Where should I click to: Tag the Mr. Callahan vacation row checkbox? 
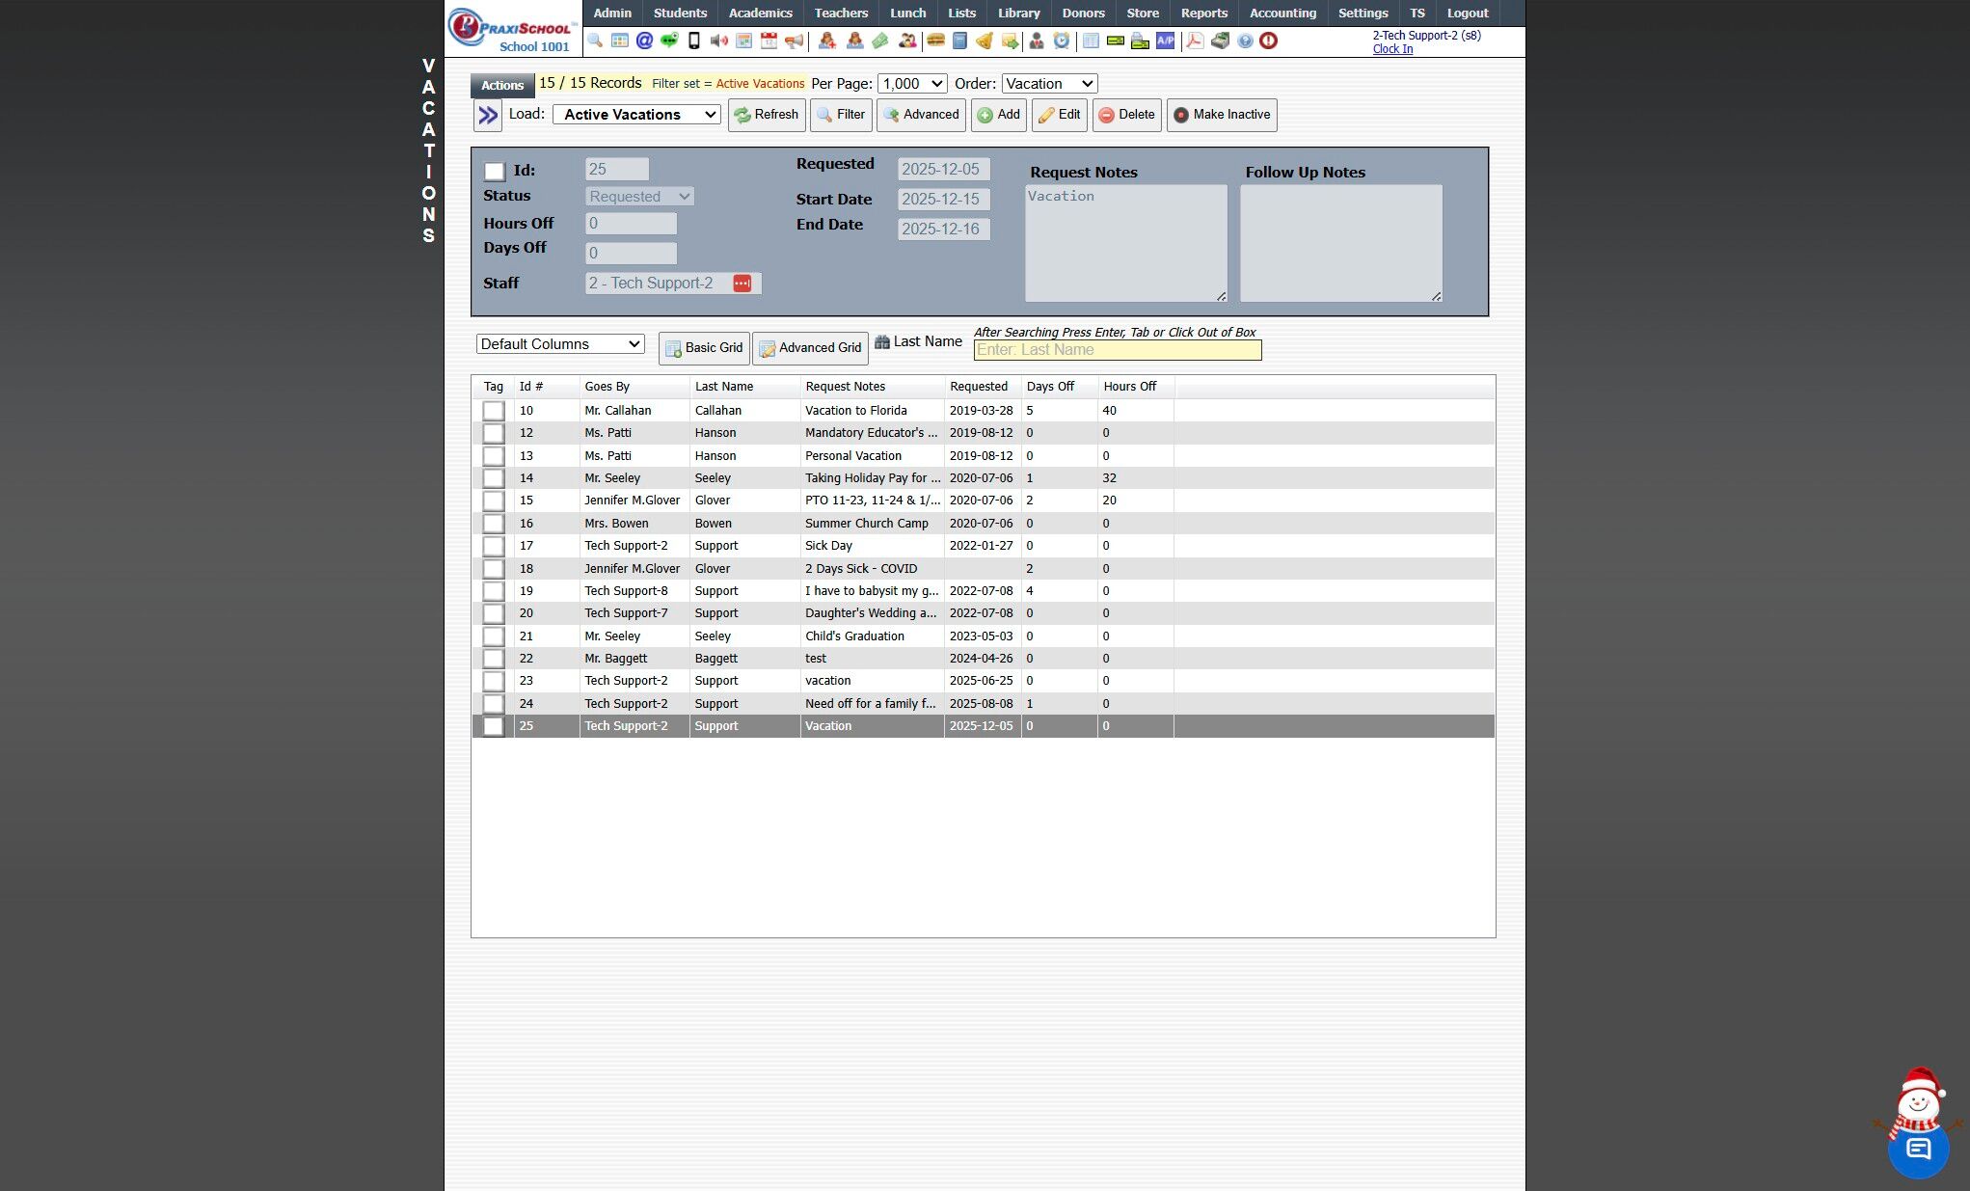click(x=494, y=411)
